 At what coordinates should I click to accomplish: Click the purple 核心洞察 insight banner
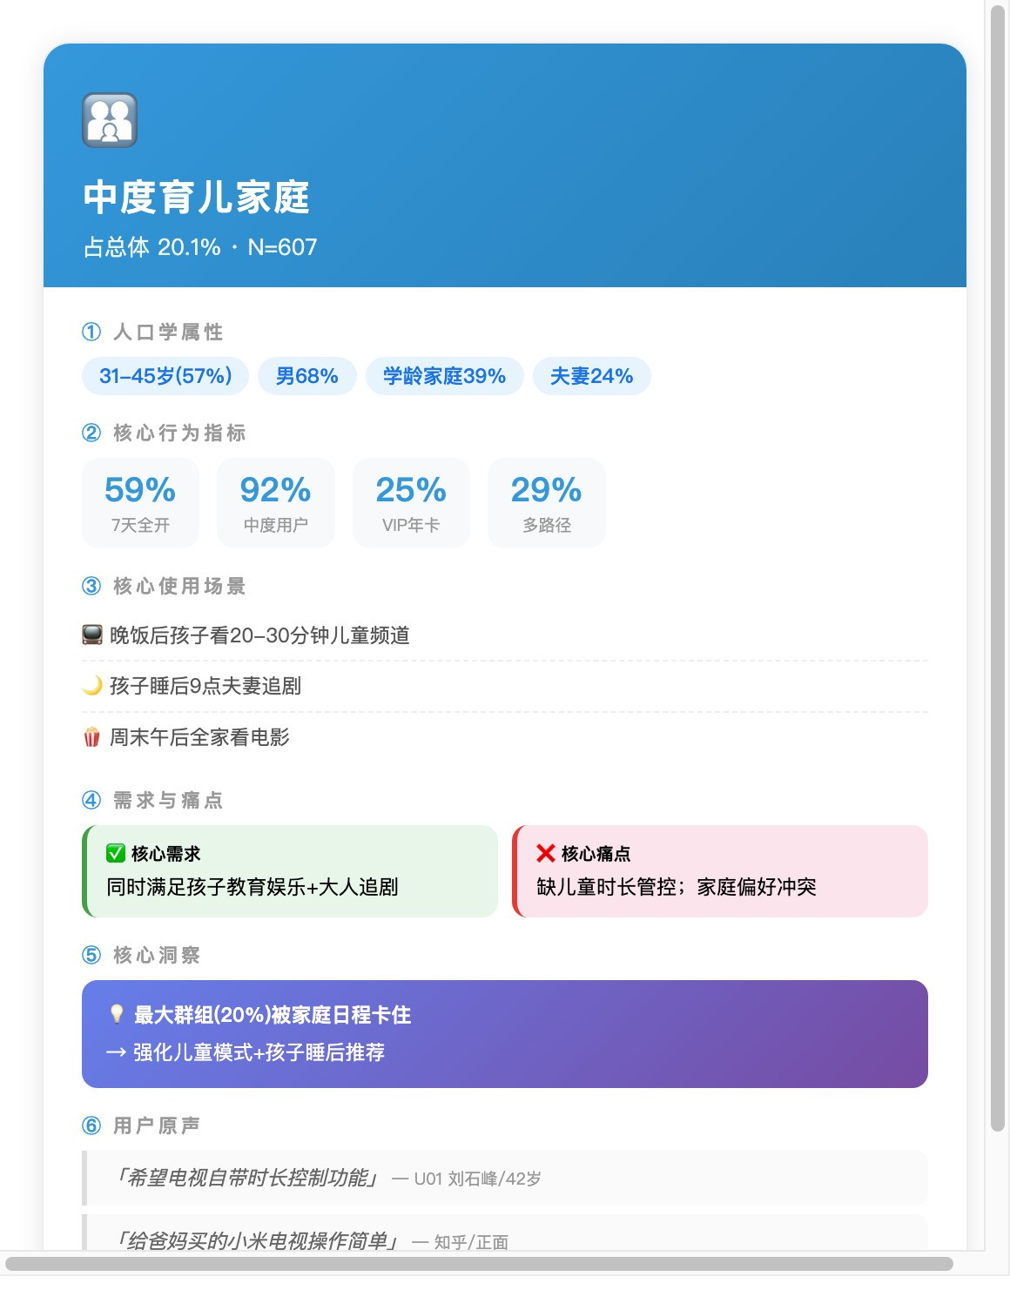[x=505, y=1034]
